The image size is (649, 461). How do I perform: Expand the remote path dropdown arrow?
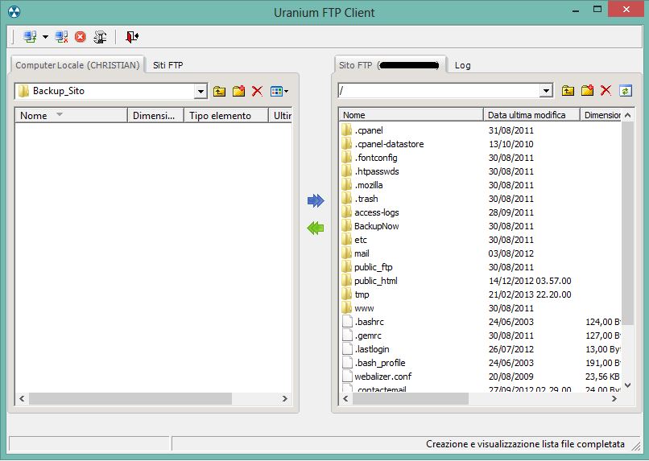tap(547, 91)
